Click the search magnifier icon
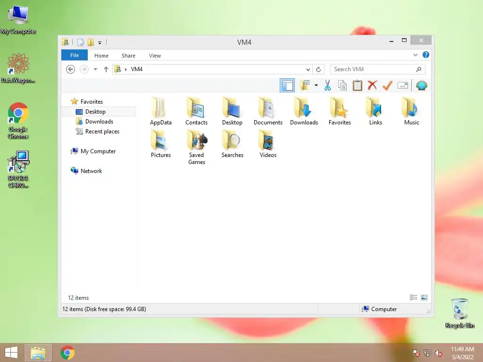The height and width of the screenshot is (362, 483). tap(418, 69)
